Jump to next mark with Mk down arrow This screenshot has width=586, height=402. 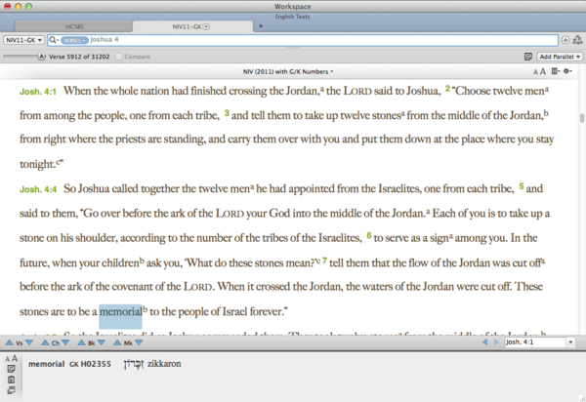coord(139,342)
